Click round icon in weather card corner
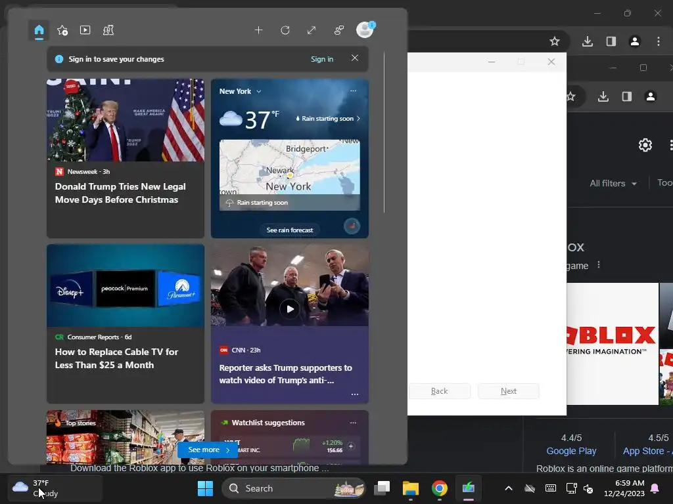Viewport: 673px width, 504px height. tap(352, 226)
